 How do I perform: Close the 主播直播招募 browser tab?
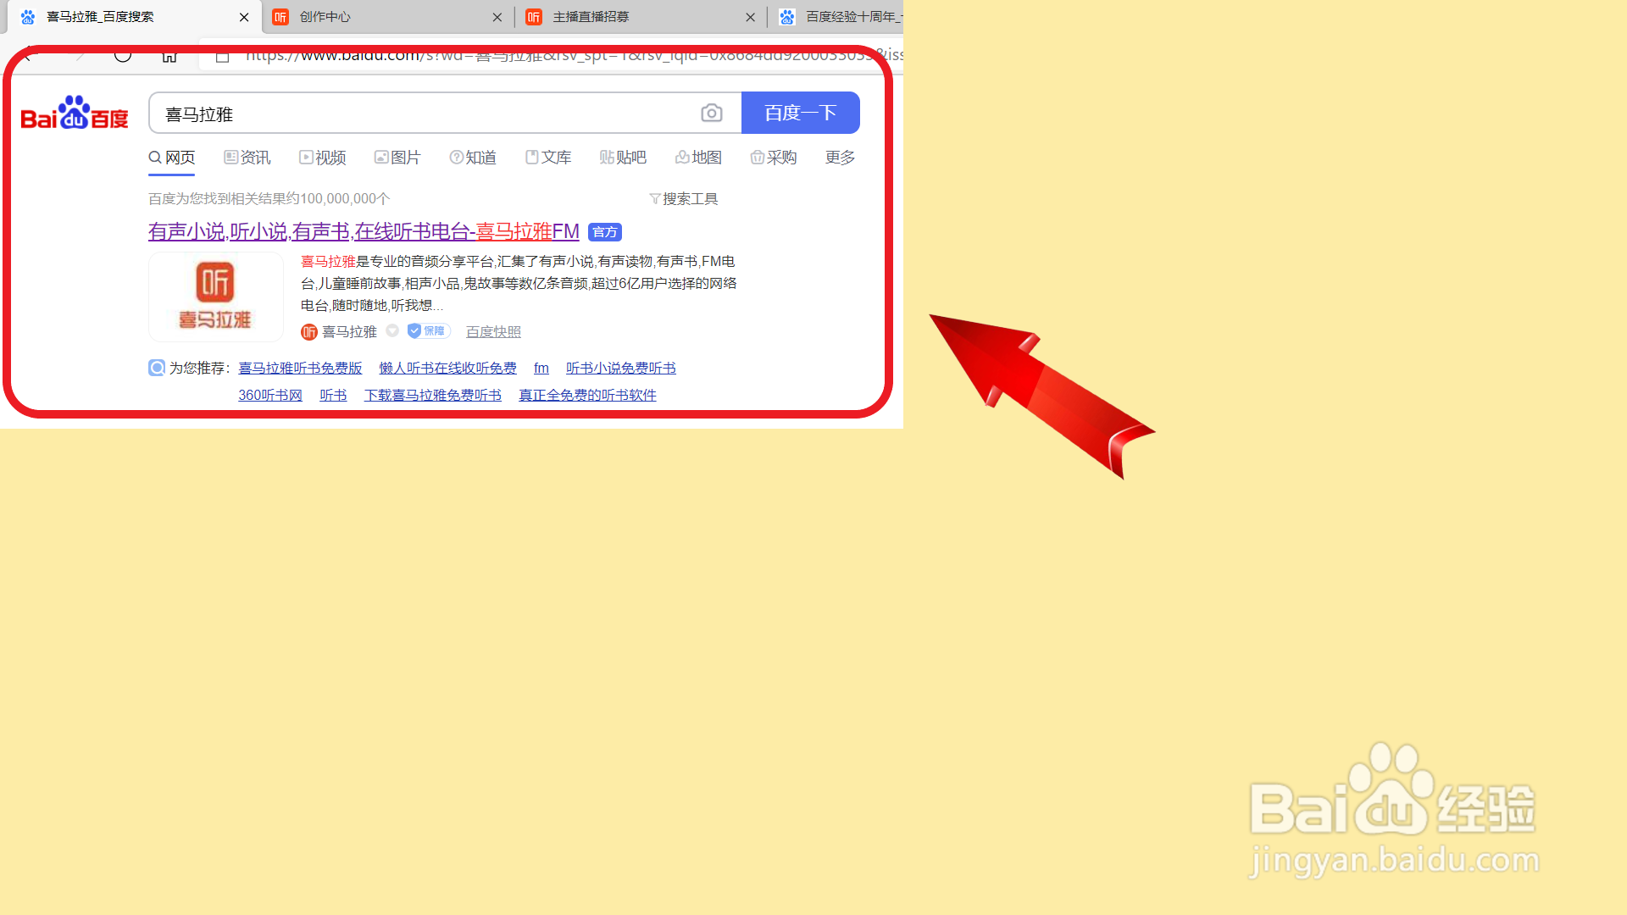pos(750,17)
